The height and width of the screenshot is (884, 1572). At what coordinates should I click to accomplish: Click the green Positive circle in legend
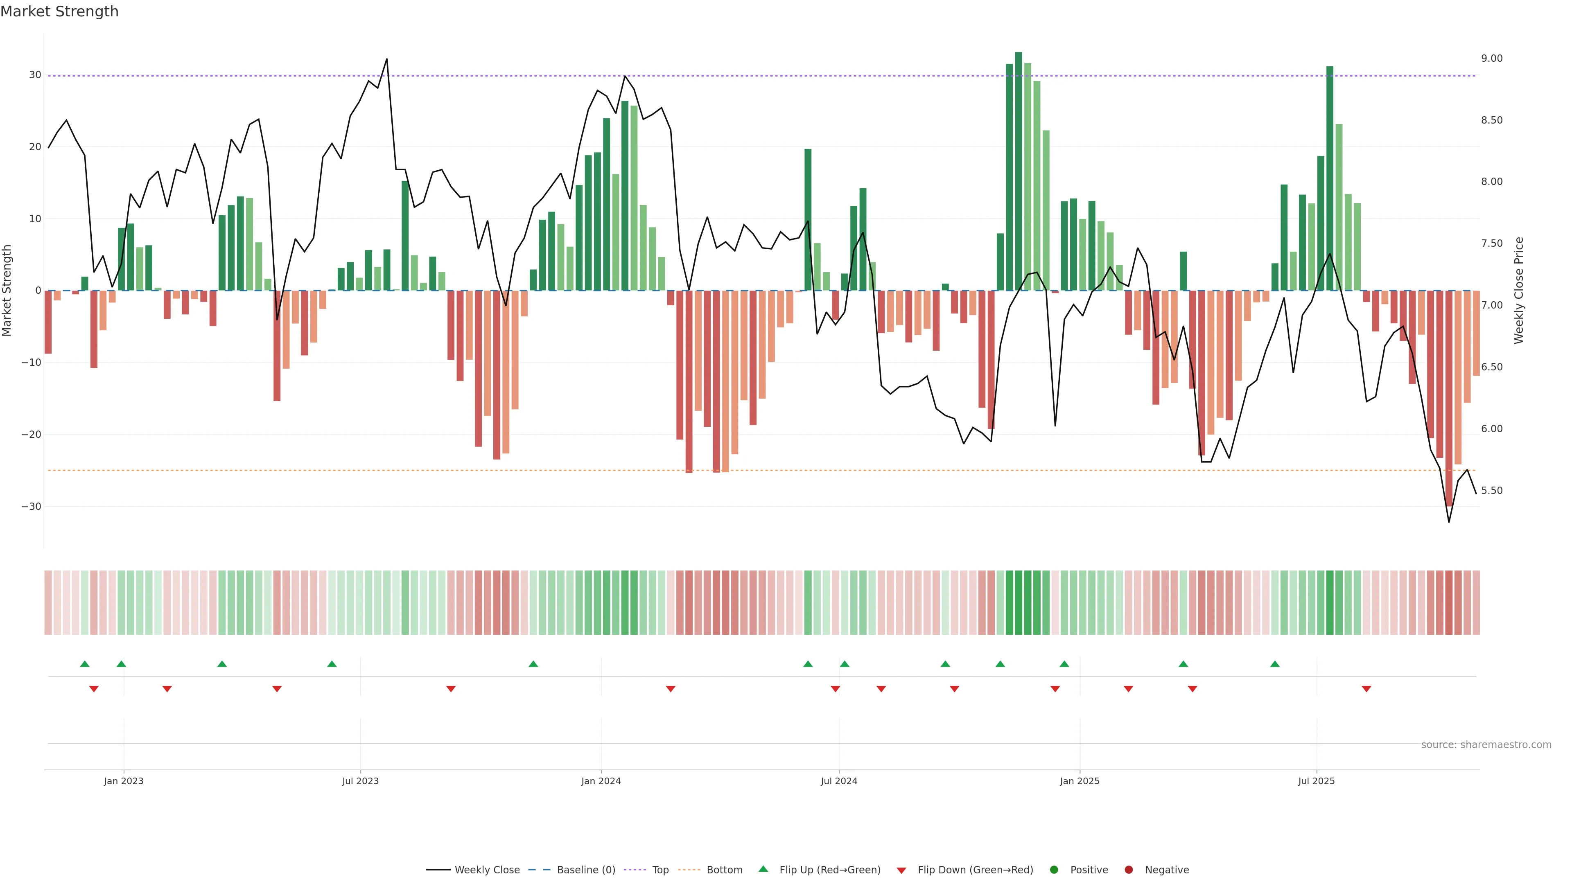[1054, 870]
